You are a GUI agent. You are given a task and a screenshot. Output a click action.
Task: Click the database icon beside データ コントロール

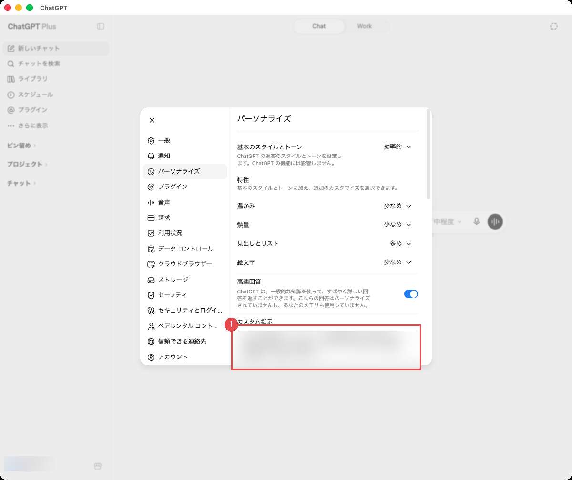pos(151,249)
